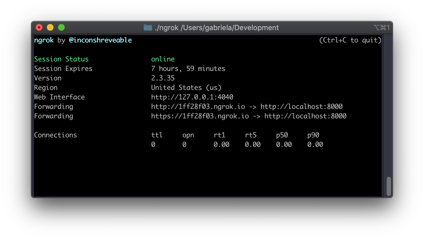The width and height of the screenshot is (424, 239).
Task: Click the 'rt5' column header
Action: (251, 135)
